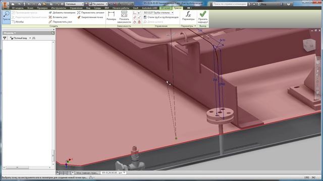This screenshot has height=181, width=323.
Task: Click the green route endpoint in viewport
Action: coord(176,139)
